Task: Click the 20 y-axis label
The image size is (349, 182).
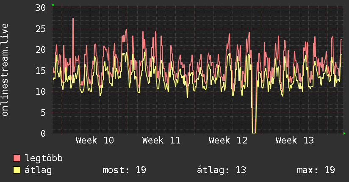Action: pos(41,50)
